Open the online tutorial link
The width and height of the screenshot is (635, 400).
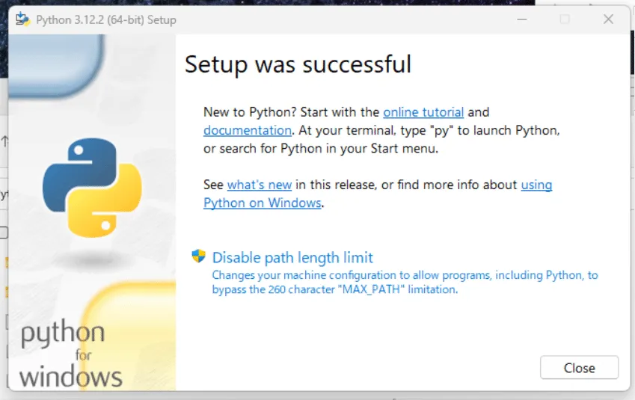423,111
